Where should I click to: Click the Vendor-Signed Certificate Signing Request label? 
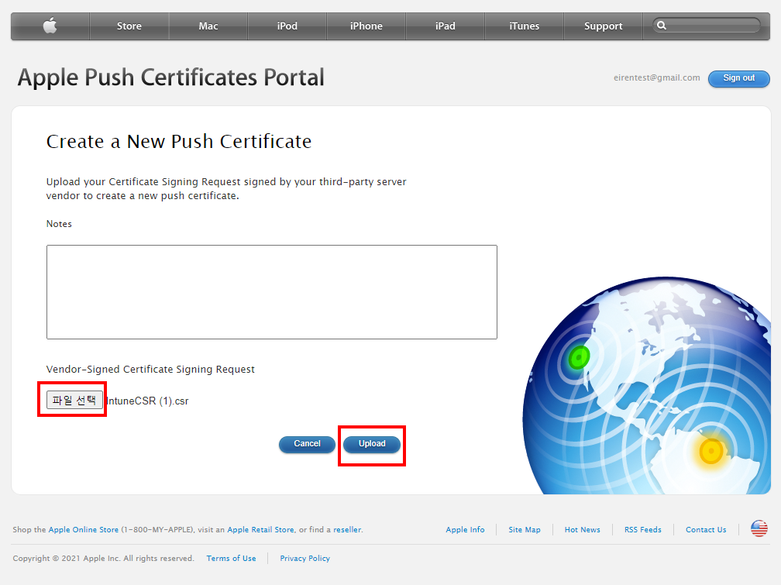[x=150, y=370]
